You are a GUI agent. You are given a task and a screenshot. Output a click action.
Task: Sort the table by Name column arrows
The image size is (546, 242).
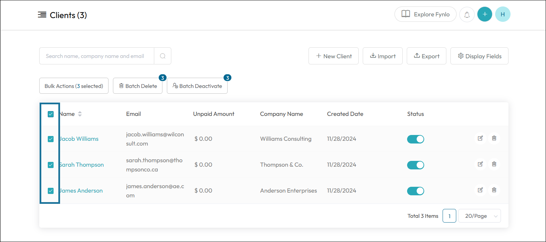point(80,114)
